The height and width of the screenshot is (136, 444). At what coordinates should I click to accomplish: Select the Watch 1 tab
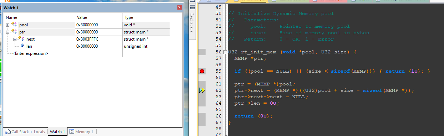pos(57,132)
